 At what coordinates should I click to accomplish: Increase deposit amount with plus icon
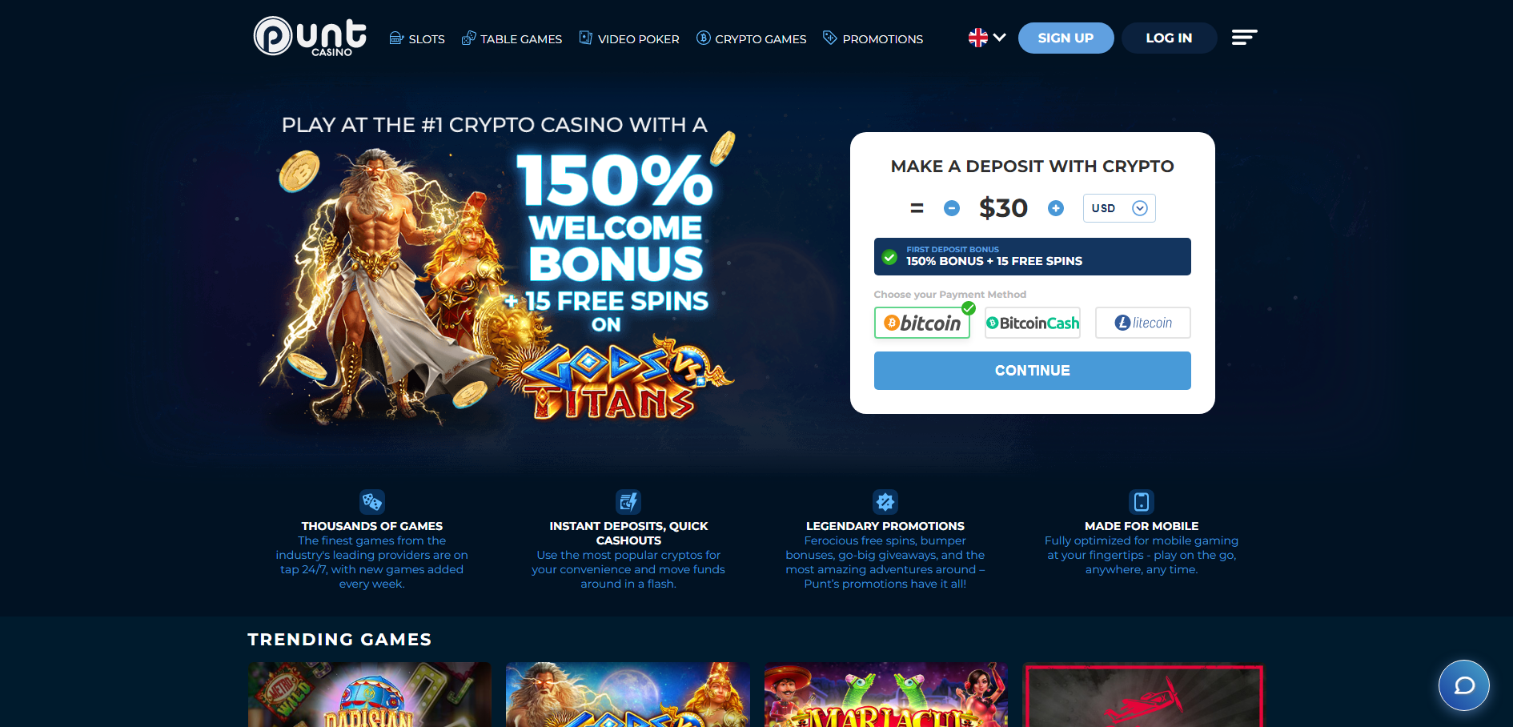[x=1056, y=208]
